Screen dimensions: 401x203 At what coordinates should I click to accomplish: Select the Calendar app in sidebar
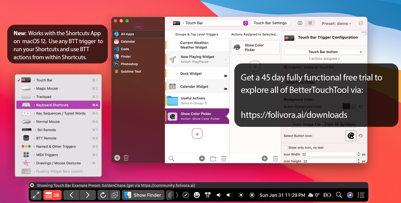click(138, 41)
